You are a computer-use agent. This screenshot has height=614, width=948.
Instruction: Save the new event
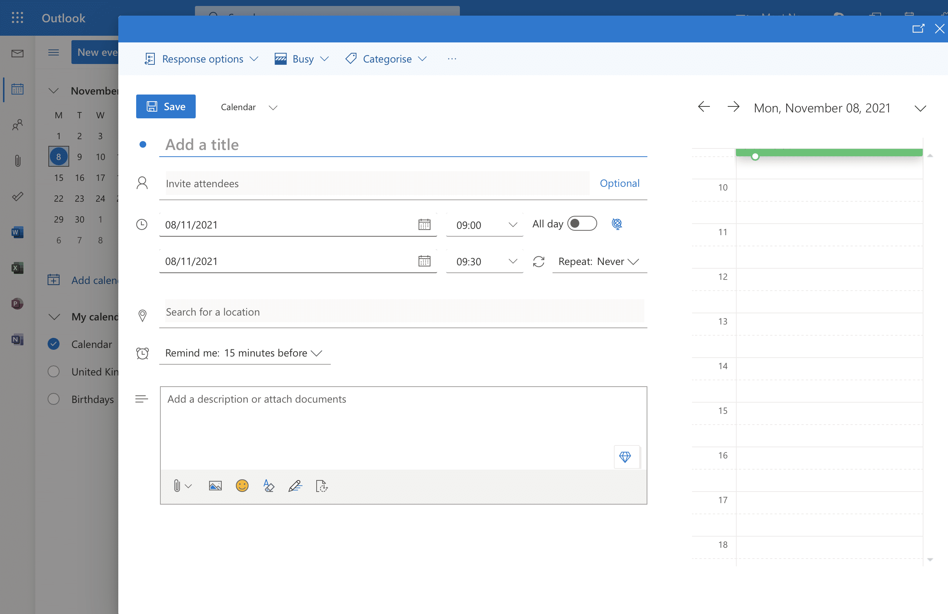(x=166, y=106)
